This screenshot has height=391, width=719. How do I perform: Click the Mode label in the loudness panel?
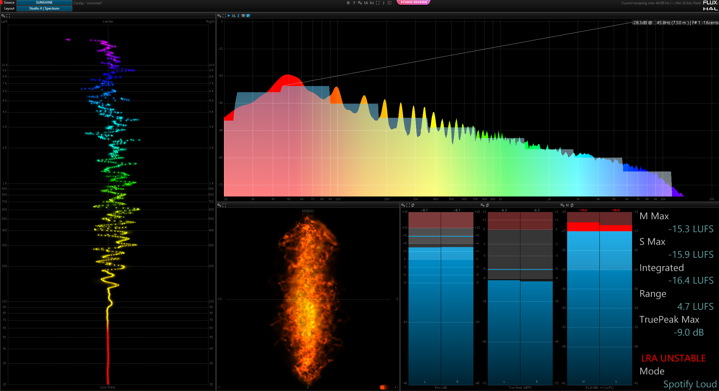pos(652,371)
